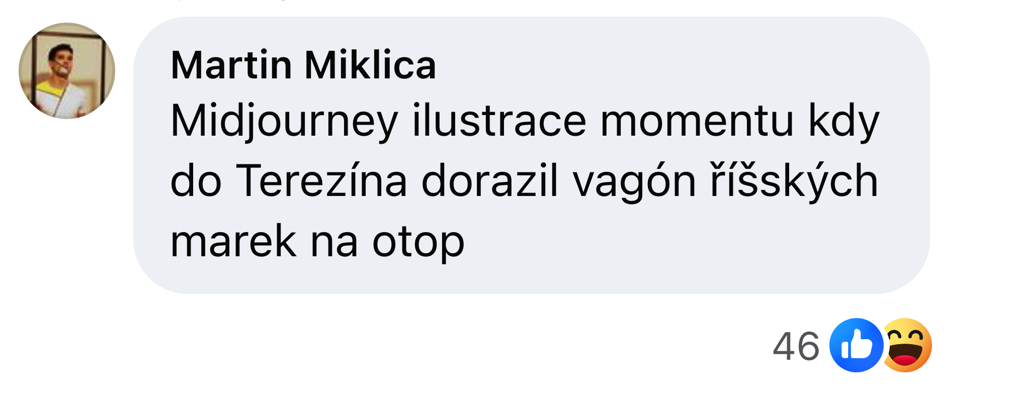Open the Martin Miklica name link
Viewport: 1012px width, 403px height.
[x=303, y=65]
